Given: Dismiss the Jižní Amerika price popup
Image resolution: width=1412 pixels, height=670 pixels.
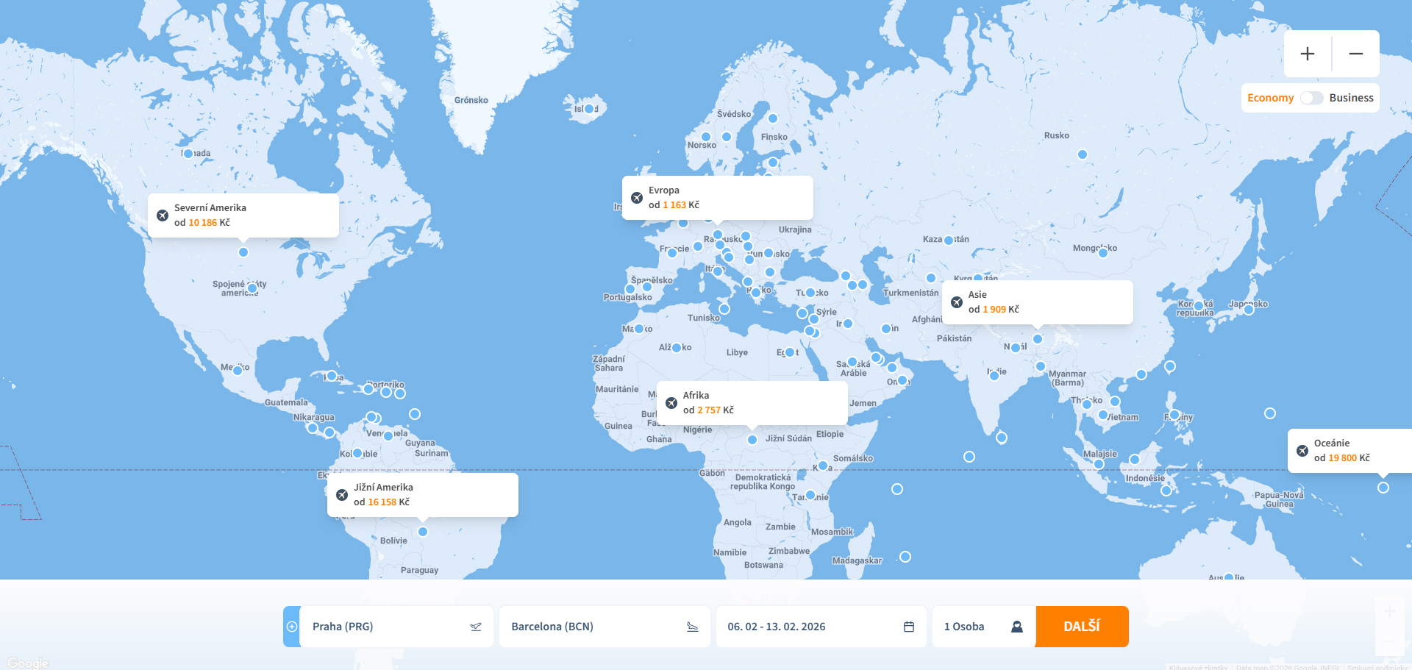Looking at the screenshot, I should click(x=342, y=495).
